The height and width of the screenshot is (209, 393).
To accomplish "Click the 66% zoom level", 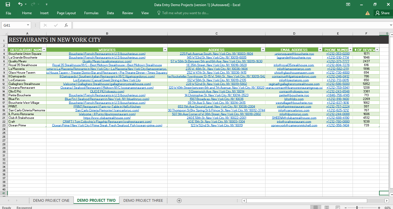I will (387, 208).
